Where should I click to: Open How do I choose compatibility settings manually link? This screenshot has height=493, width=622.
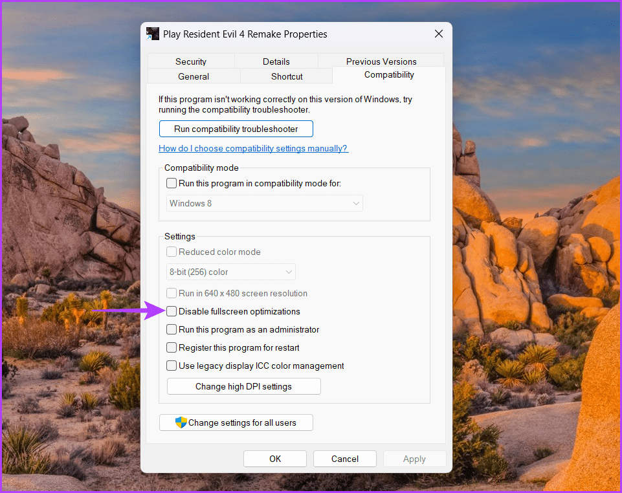253,148
